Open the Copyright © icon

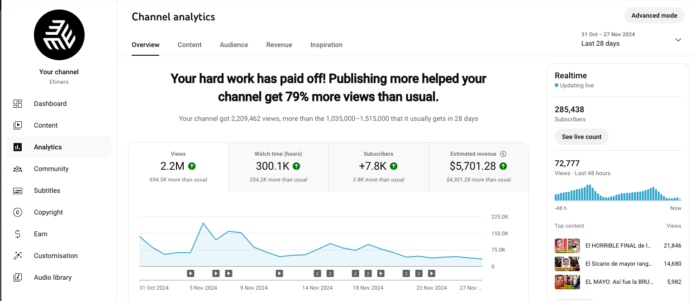(18, 212)
